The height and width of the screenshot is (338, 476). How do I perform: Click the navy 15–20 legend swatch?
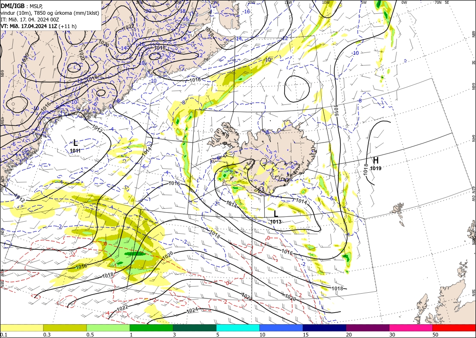click(325, 328)
